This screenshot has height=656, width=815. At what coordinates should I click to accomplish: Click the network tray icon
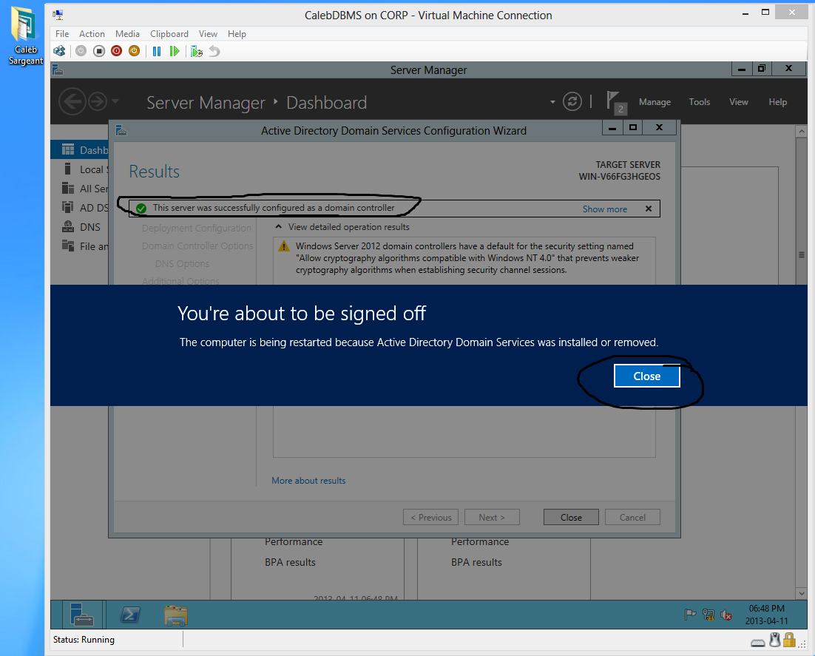tap(708, 615)
